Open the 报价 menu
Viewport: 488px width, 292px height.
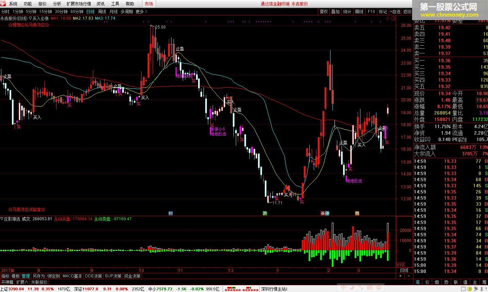(43, 4)
